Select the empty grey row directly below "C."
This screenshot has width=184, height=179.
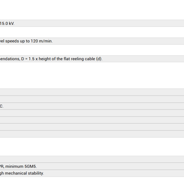click(x=92, y=113)
